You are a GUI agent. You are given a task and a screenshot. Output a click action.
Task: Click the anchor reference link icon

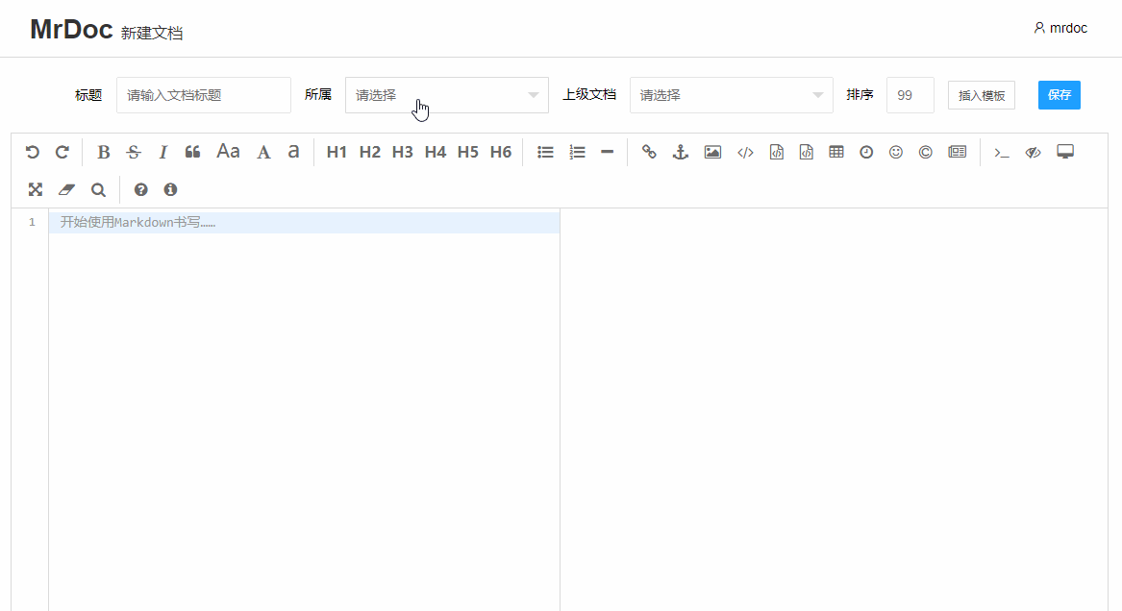(x=680, y=152)
